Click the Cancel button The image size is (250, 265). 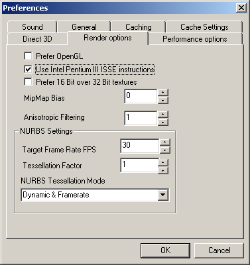point(219,250)
